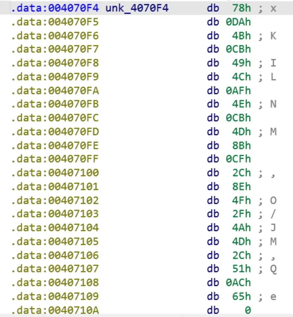
Task: Select address .data:00407104
Action: pyautogui.click(x=55, y=228)
